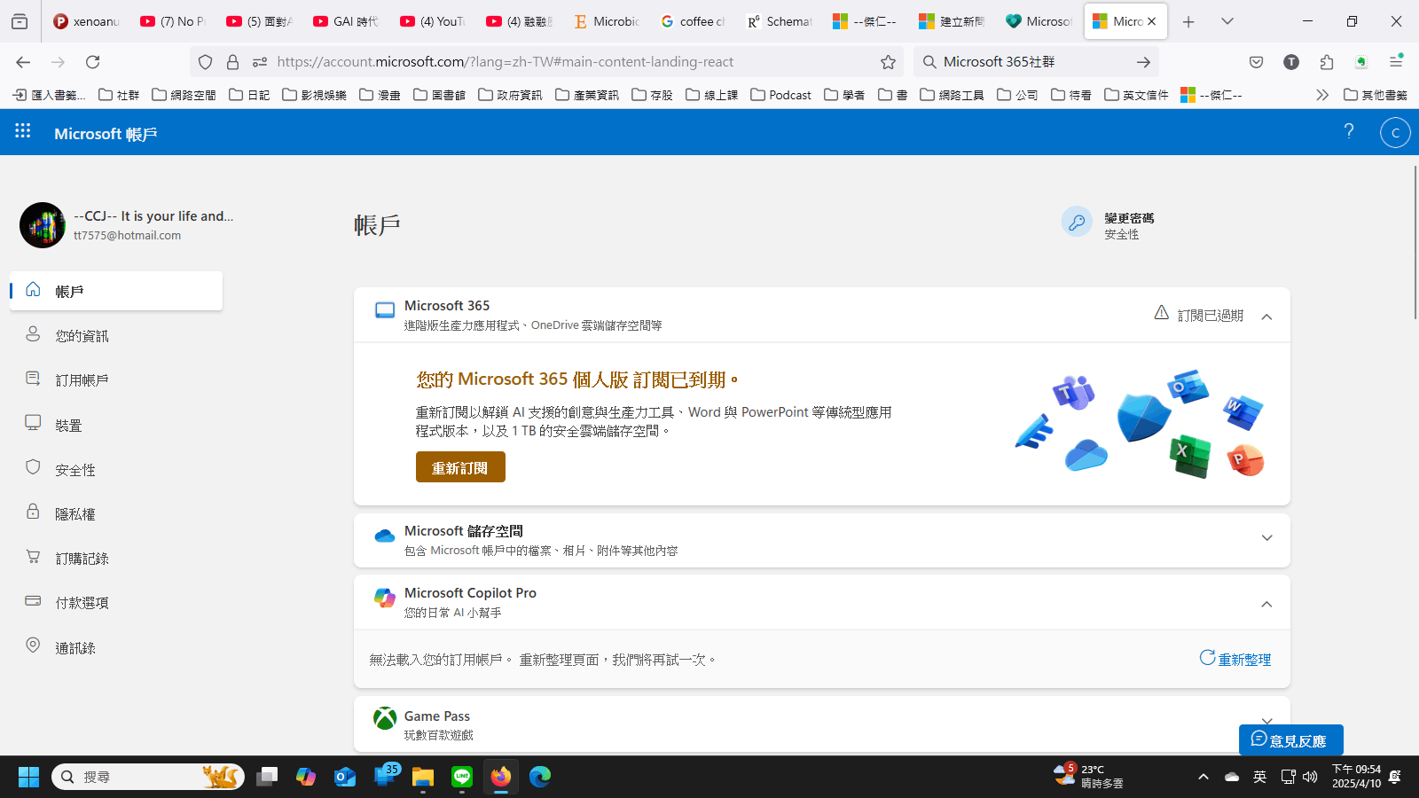Click the 重新訂閱 button
The image size is (1419, 798).
point(460,467)
